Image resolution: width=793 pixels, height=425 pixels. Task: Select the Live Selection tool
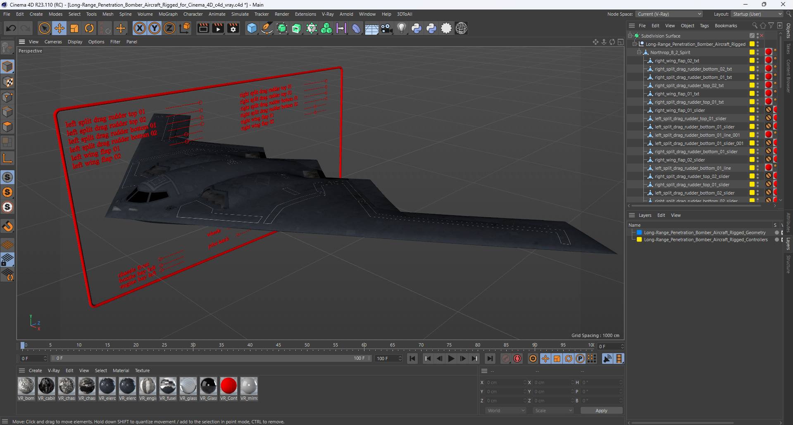[x=44, y=28]
